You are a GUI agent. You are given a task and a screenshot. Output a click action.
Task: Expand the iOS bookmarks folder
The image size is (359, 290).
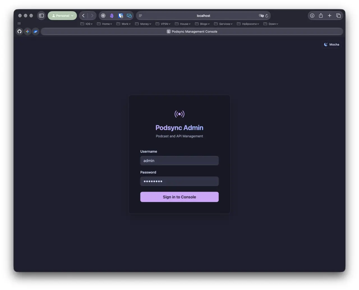tap(86, 24)
